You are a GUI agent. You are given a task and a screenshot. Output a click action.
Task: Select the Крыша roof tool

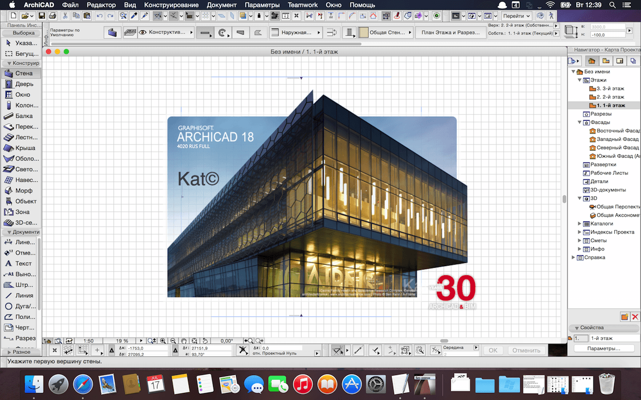tap(20, 148)
